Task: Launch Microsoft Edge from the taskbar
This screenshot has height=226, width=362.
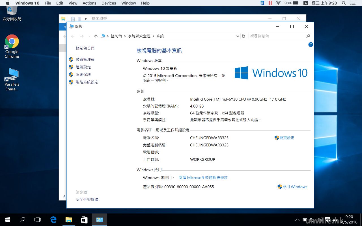Action: (53, 220)
